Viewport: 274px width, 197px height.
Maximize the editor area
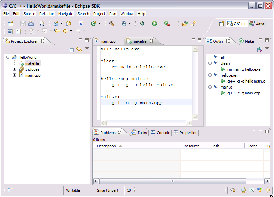(200, 40)
